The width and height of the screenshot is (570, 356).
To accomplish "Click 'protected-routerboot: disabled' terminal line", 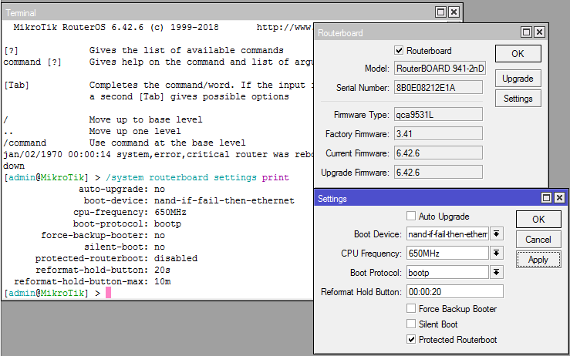I will (116, 258).
